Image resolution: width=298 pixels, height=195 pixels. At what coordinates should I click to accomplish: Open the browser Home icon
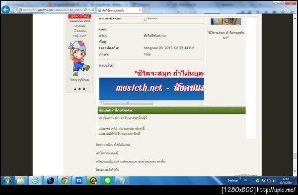click(x=282, y=10)
